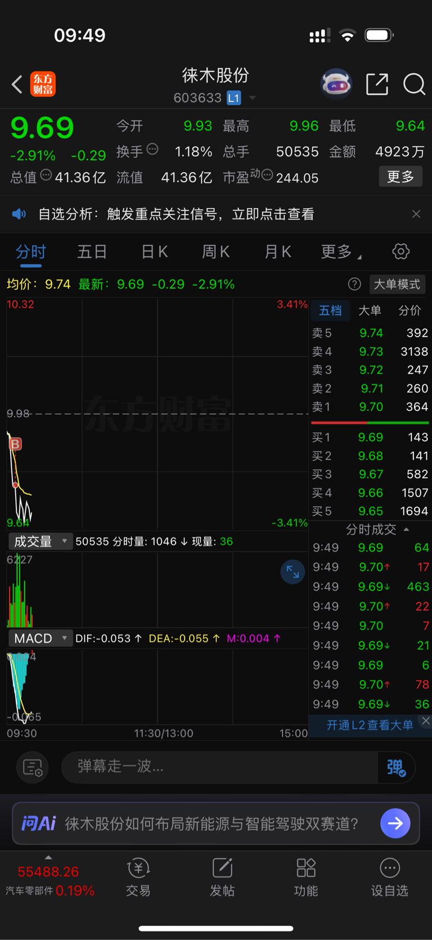The height and width of the screenshot is (940, 432).
Task: Open the MACD indicator dropdown
Action: [40, 638]
